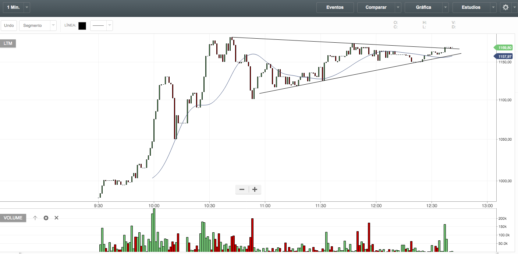
Task: Pick the black line color swatch
Action: [x=82, y=26]
